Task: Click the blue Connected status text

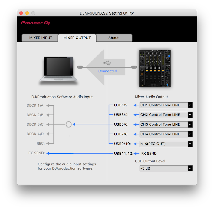Action: tap(107, 71)
